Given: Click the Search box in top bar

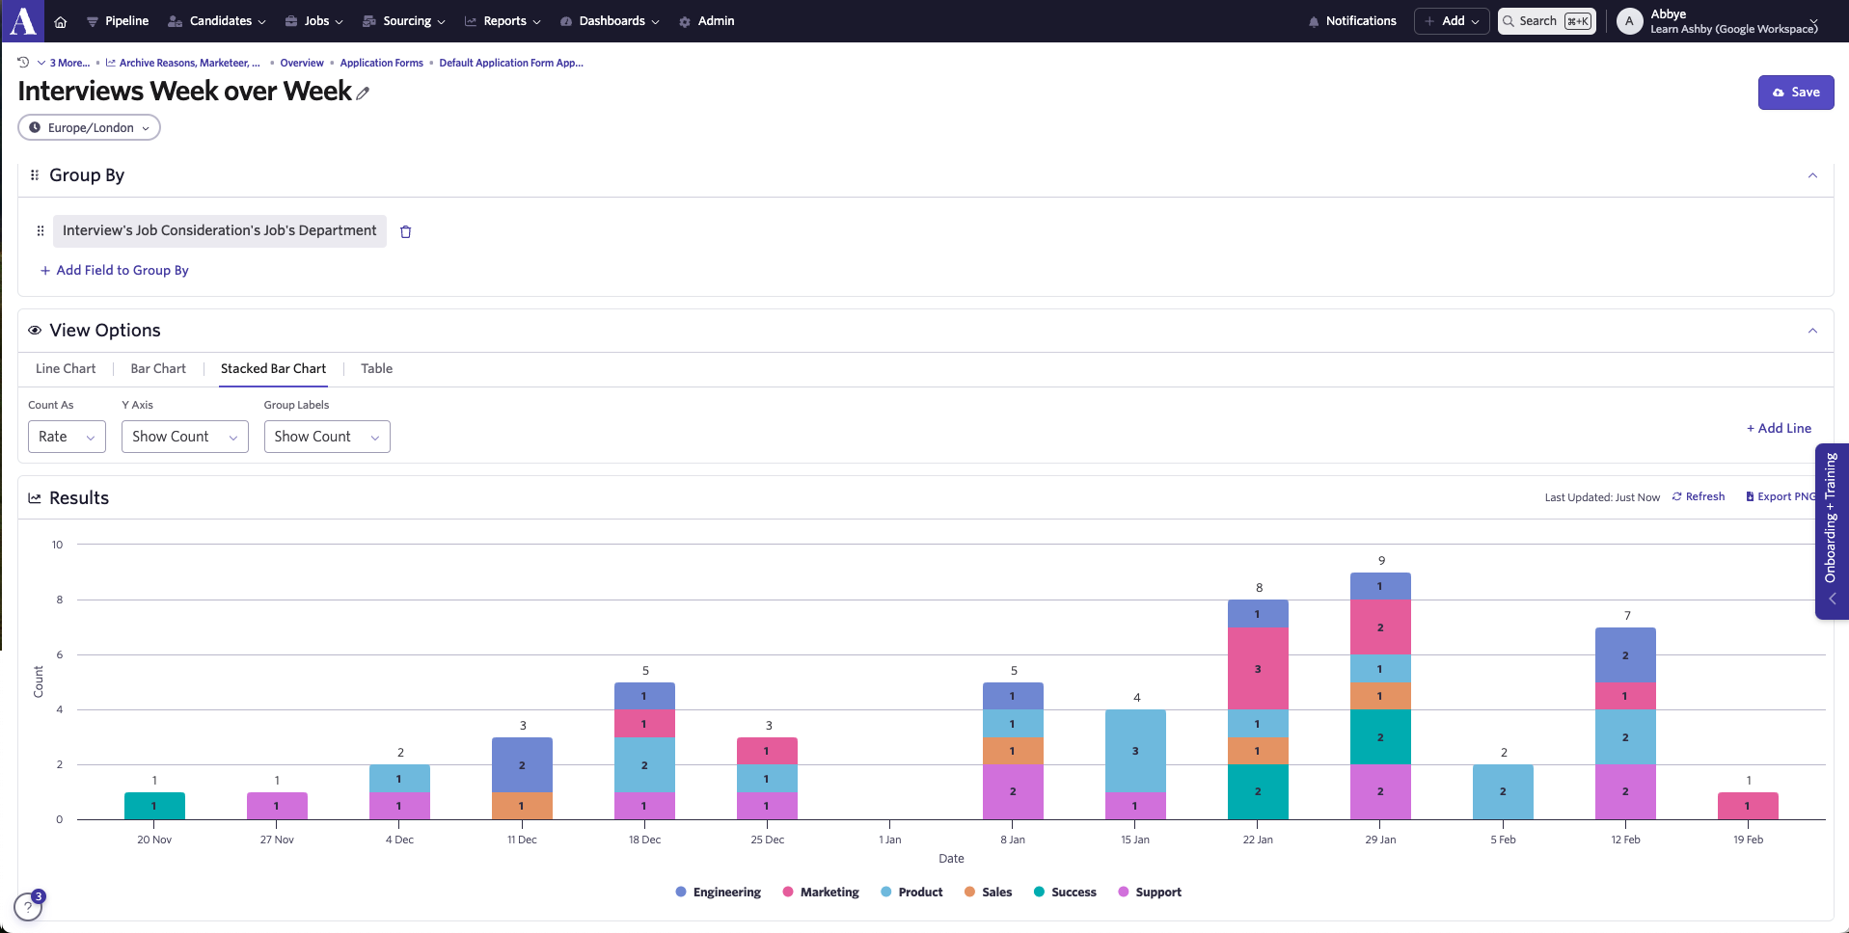Looking at the screenshot, I should [x=1547, y=21].
